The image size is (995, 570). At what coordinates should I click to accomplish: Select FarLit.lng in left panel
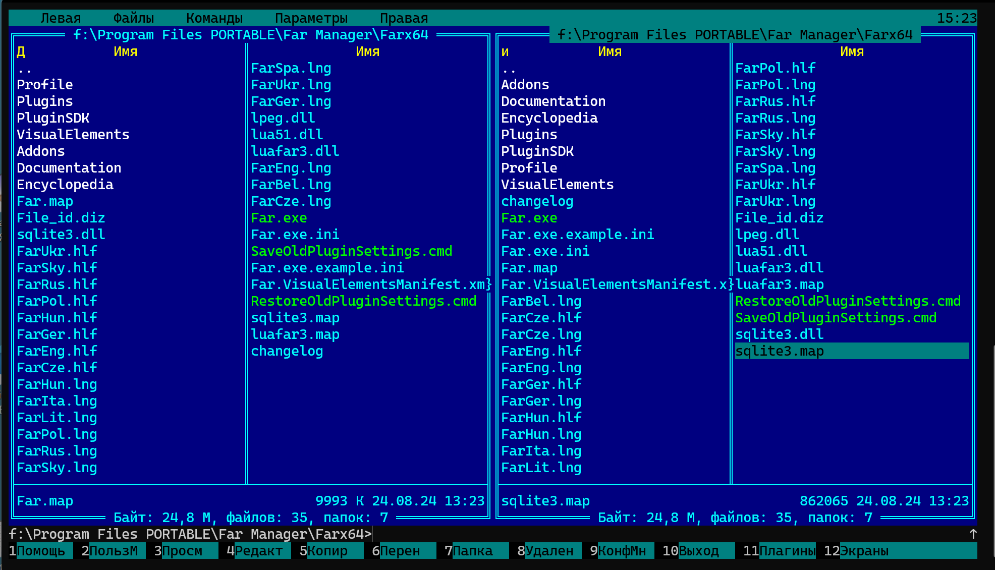pyautogui.click(x=57, y=418)
